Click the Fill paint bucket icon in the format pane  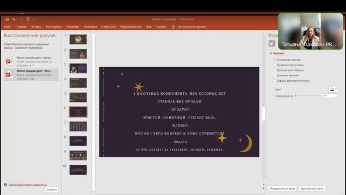coord(272,43)
